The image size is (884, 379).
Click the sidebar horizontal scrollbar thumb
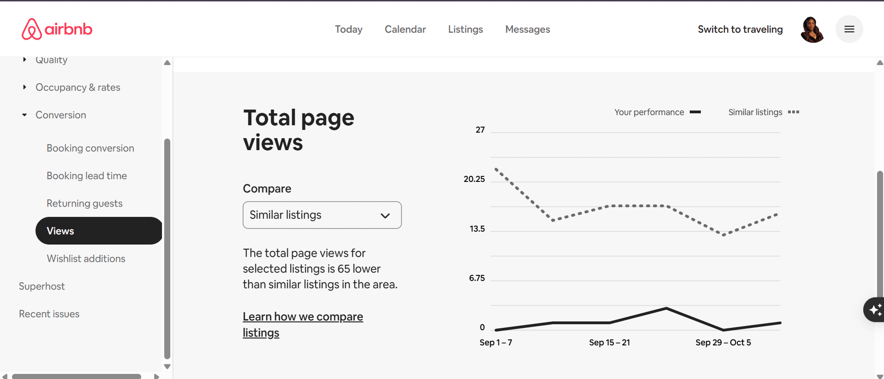click(x=77, y=376)
